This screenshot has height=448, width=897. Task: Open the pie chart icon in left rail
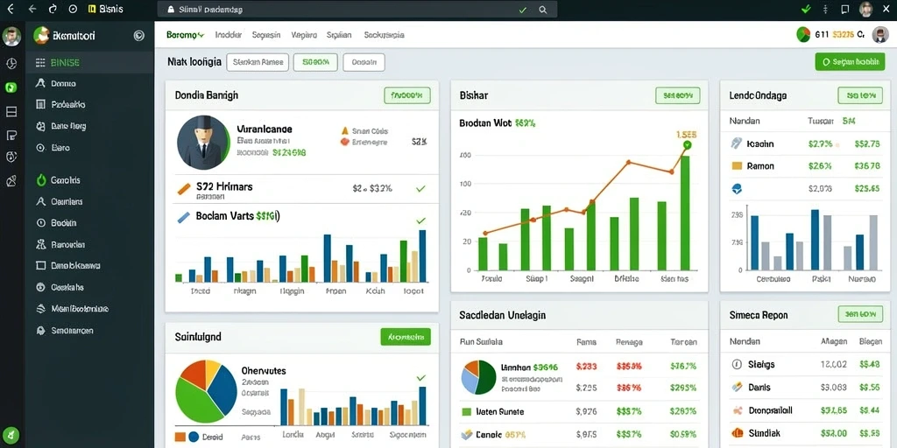pyautogui.click(x=11, y=63)
